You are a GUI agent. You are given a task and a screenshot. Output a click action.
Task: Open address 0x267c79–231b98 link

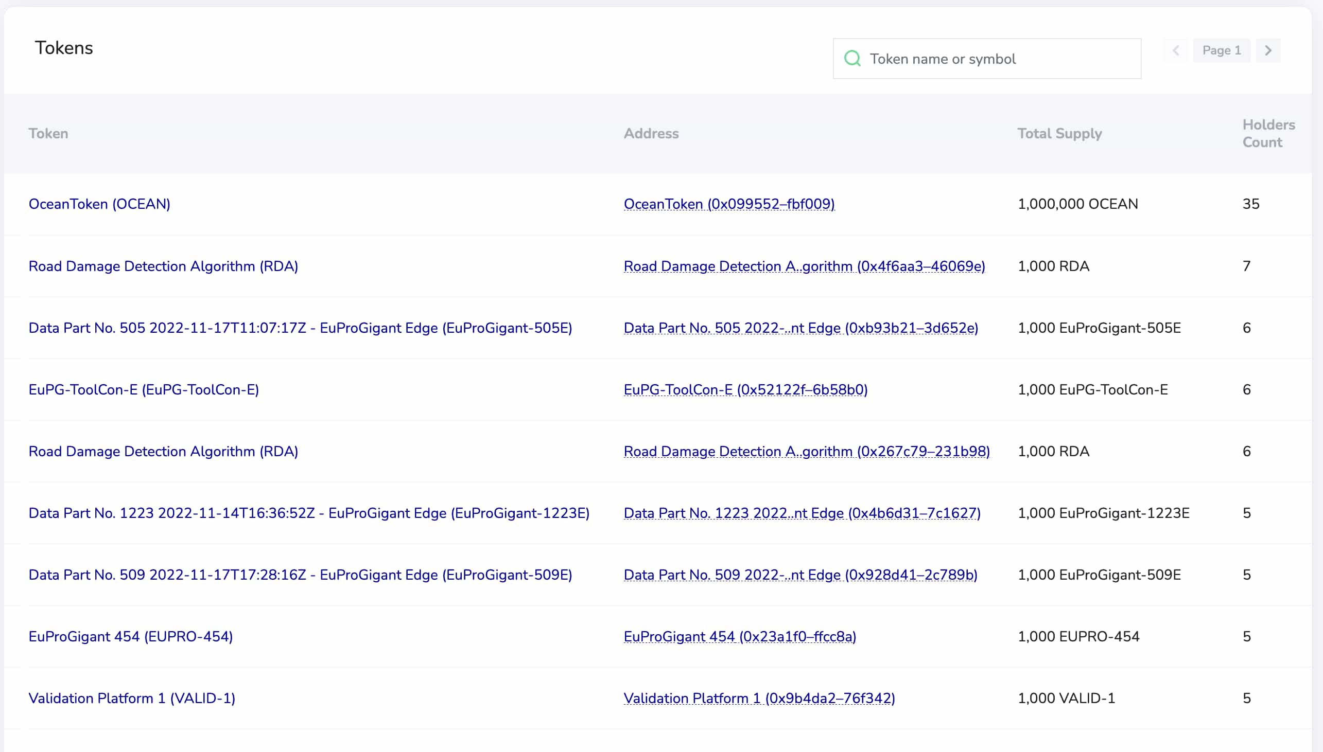pyautogui.click(x=807, y=452)
